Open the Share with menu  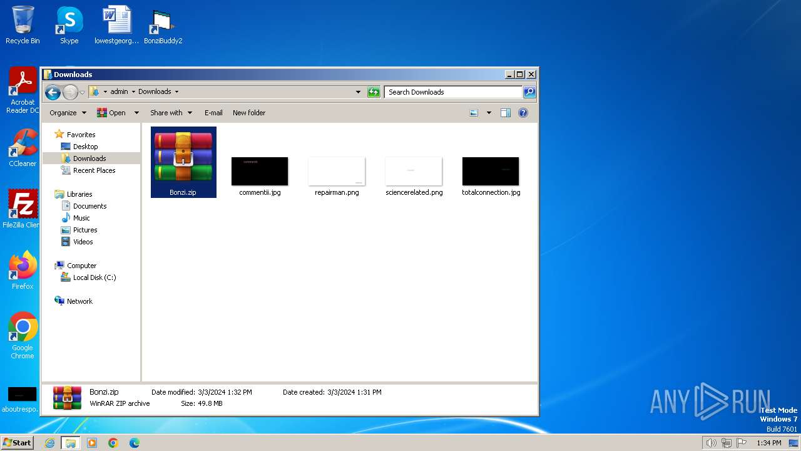click(x=171, y=113)
